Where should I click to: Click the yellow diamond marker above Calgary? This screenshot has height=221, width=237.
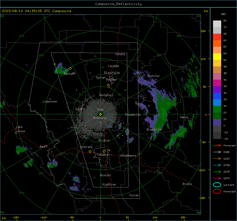pos(104,151)
